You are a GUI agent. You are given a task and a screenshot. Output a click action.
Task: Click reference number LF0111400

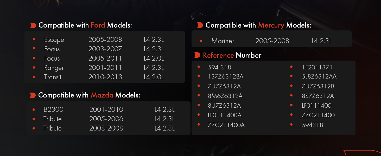tap(316, 106)
